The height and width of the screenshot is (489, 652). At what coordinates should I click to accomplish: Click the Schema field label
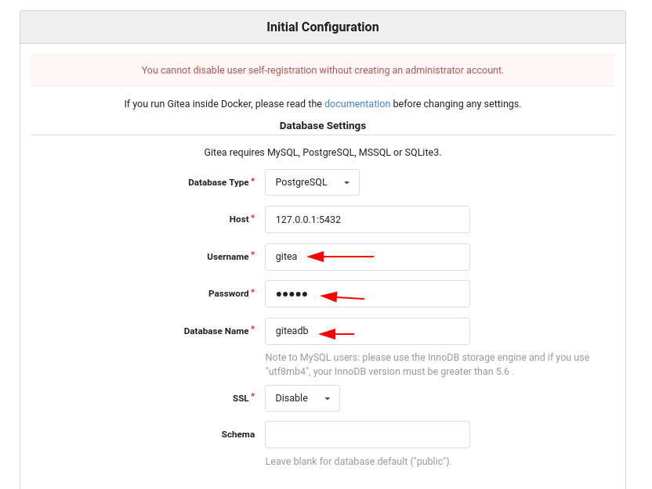coord(238,434)
